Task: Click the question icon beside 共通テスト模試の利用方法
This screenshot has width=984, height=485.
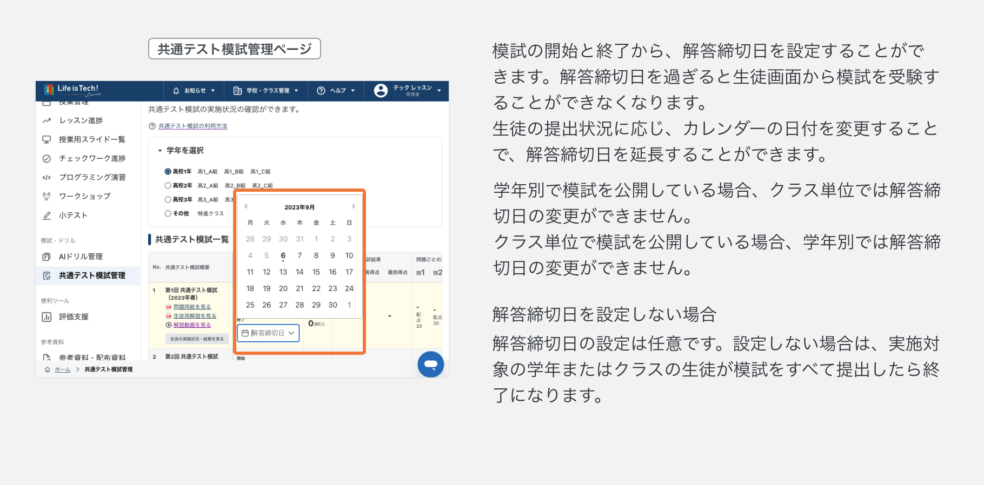Action: (152, 126)
